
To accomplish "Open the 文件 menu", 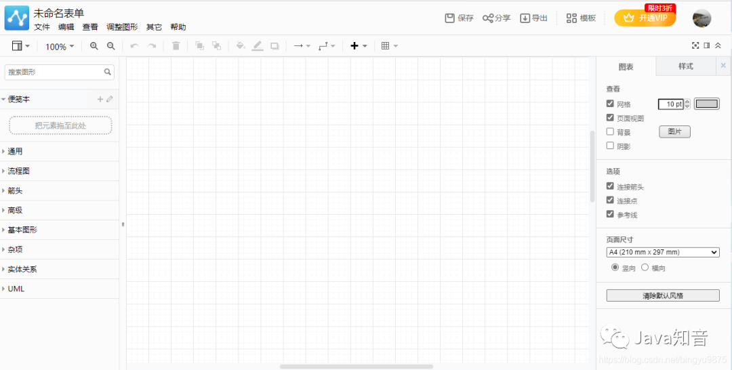I will [x=42, y=27].
